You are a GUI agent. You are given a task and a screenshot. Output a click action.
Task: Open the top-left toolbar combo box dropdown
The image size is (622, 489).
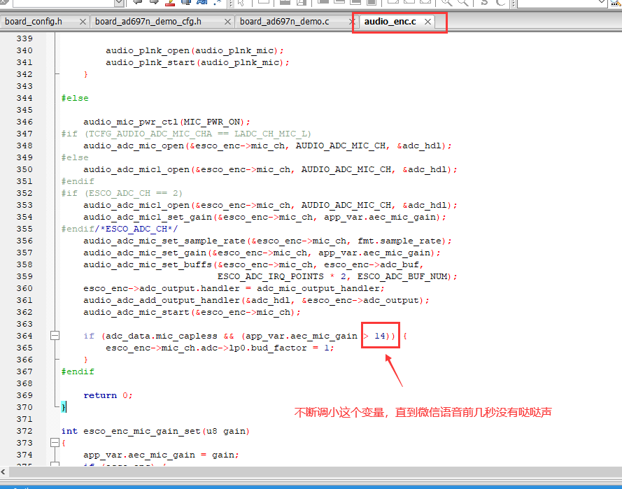119,3
